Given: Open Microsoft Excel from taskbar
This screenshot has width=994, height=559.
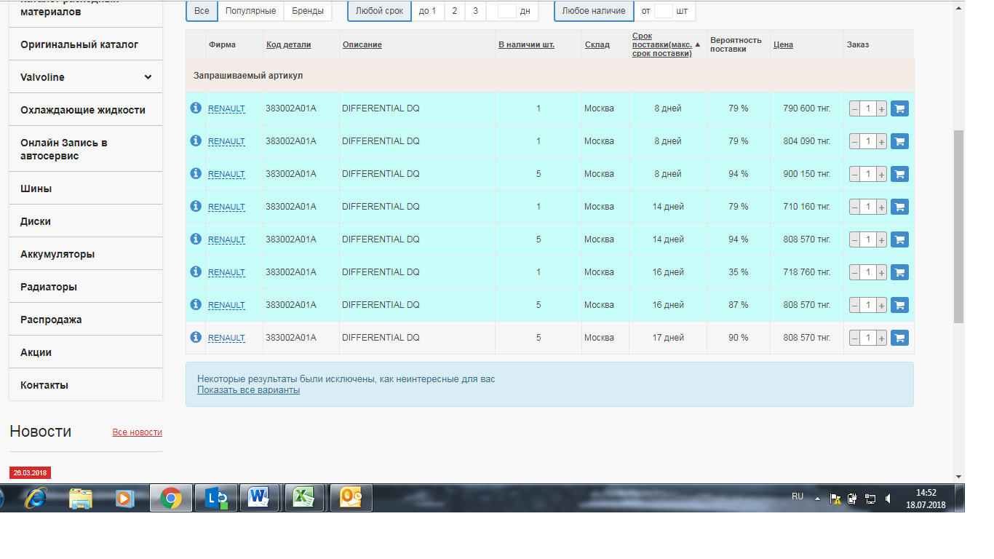Looking at the screenshot, I should coord(303,498).
